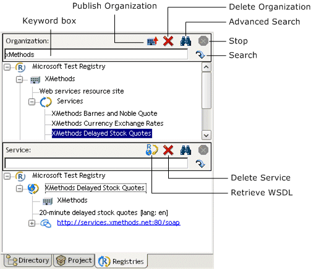Click the Delete Organization red X icon
The height and width of the screenshot is (269, 311).
(168, 41)
